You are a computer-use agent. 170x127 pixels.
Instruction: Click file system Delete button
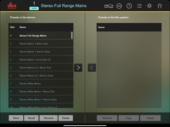point(150,118)
